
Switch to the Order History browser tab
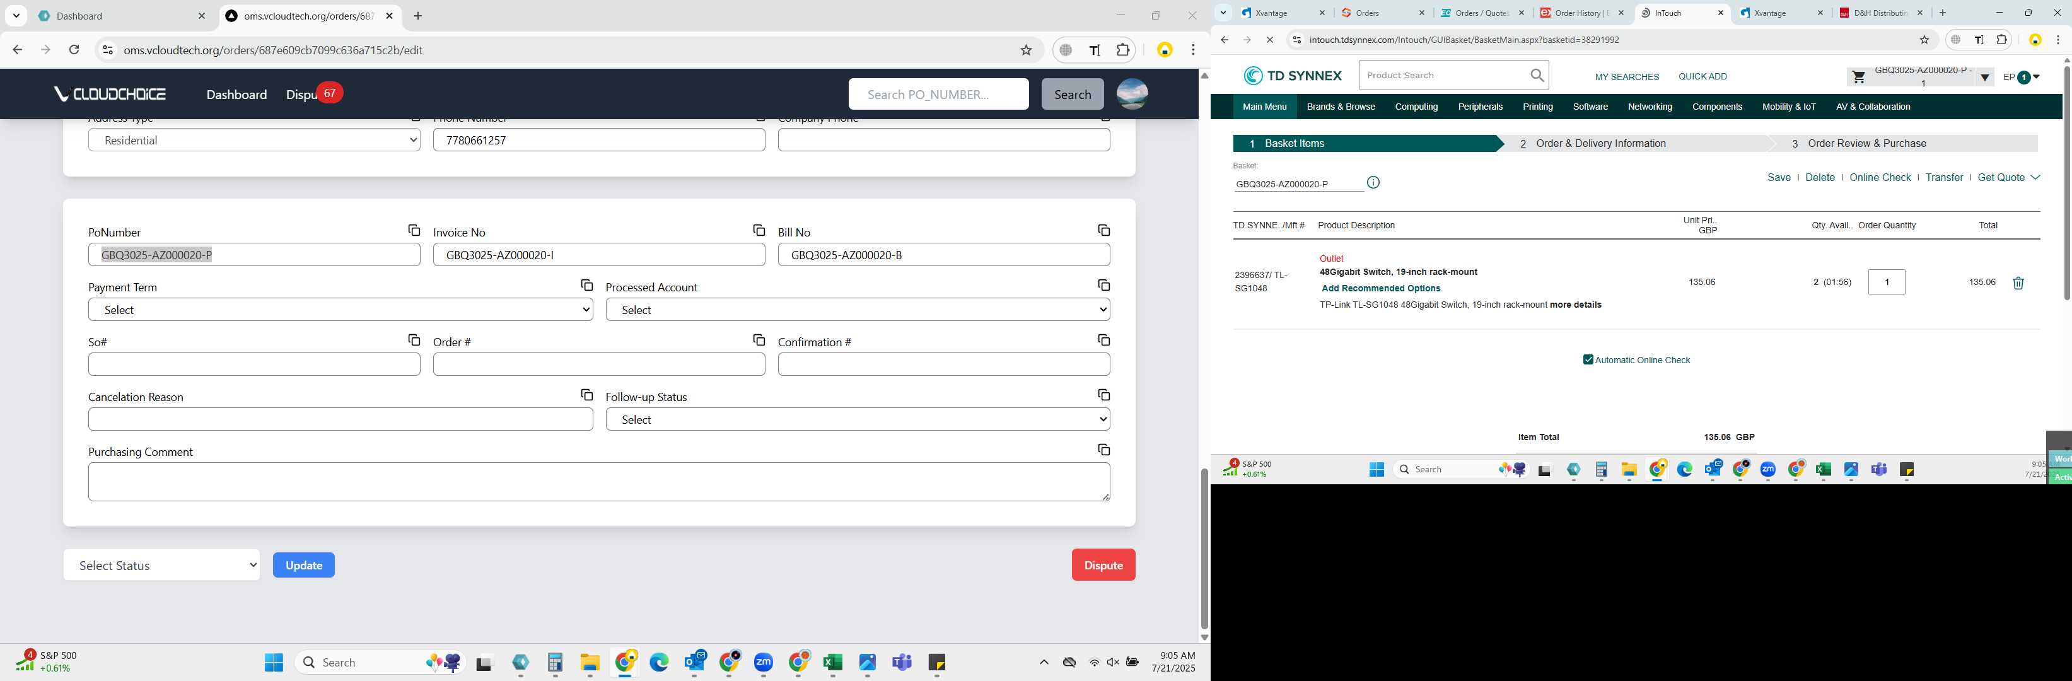click(x=1582, y=13)
